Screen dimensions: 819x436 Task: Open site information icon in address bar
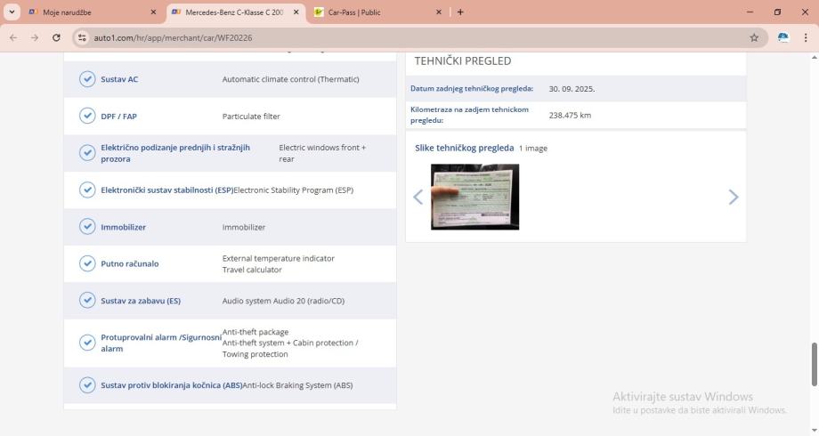(x=82, y=37)
